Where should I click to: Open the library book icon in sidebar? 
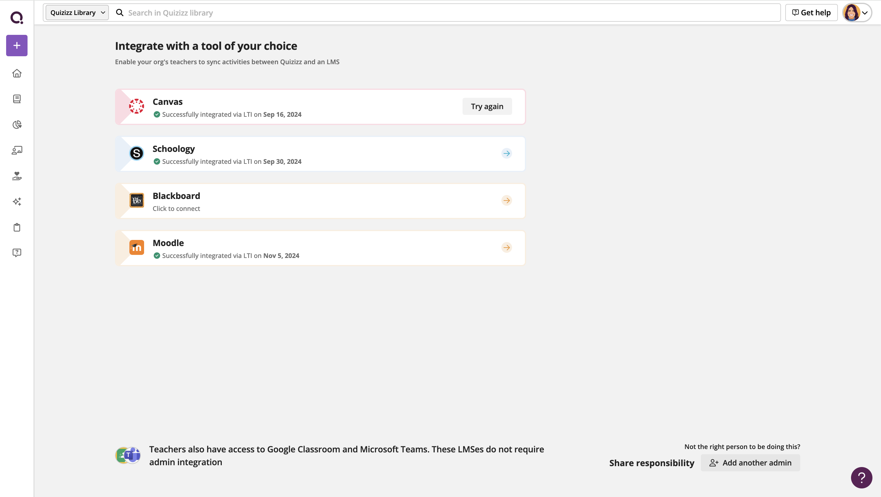click(17, 99)
